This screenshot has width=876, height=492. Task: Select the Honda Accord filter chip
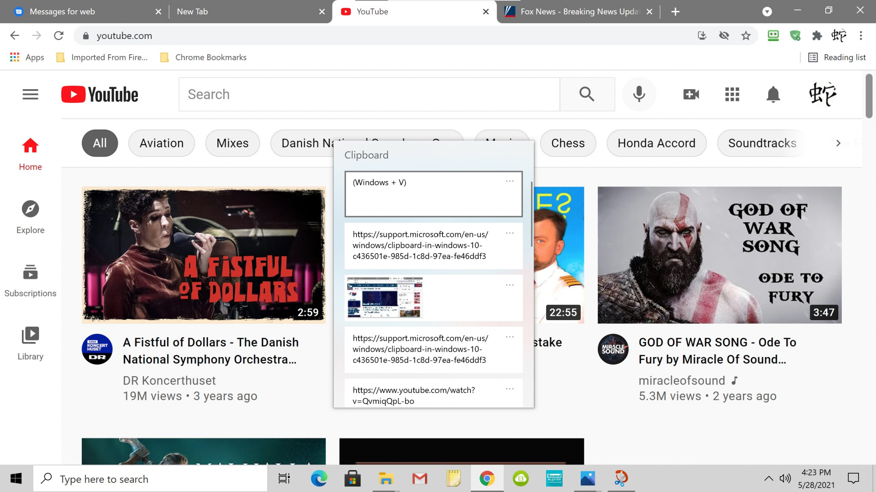coord(656,143)
